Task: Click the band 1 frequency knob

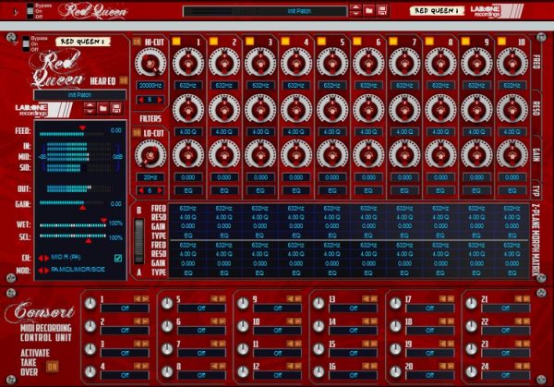Action: (x=187, y=63)
